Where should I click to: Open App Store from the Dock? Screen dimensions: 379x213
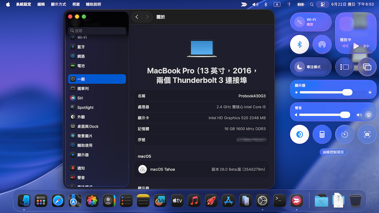click(x=228, y=201)
